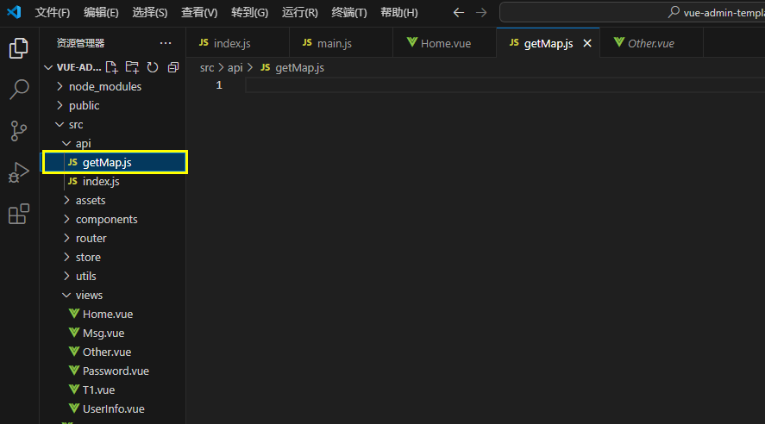Open index.js under the api folder
The image size is (765, 424).
pos(113,181)
